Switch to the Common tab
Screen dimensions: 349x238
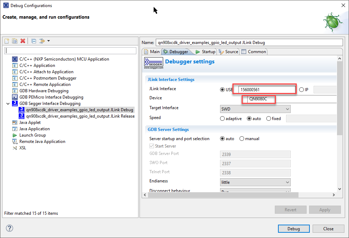tap(254, 52)
